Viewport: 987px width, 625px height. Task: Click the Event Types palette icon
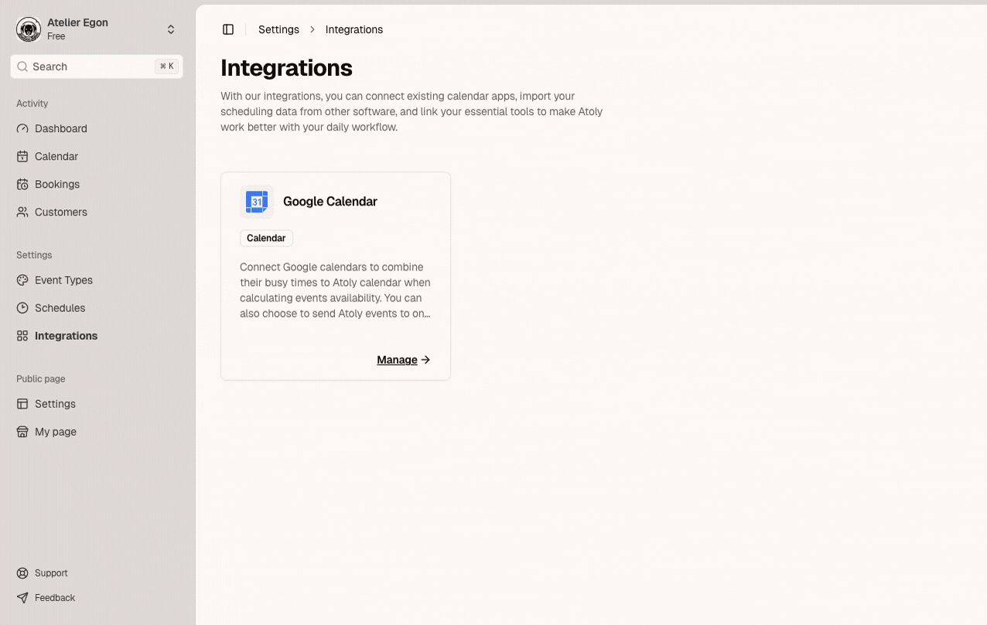(x=22, y=280)
